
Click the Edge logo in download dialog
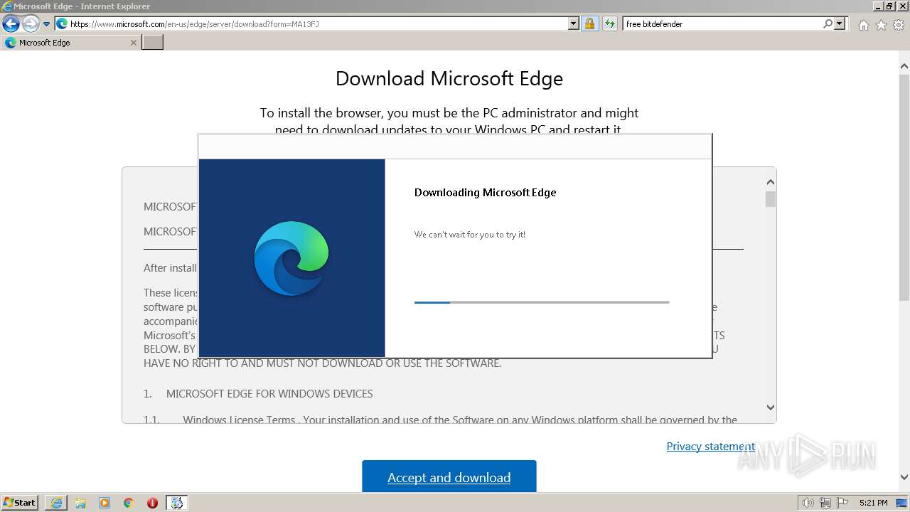tap(291, 258)
